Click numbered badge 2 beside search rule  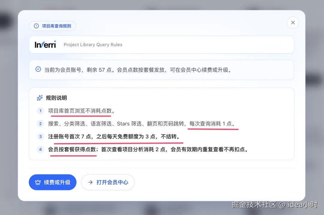click(x=40, y=124)
